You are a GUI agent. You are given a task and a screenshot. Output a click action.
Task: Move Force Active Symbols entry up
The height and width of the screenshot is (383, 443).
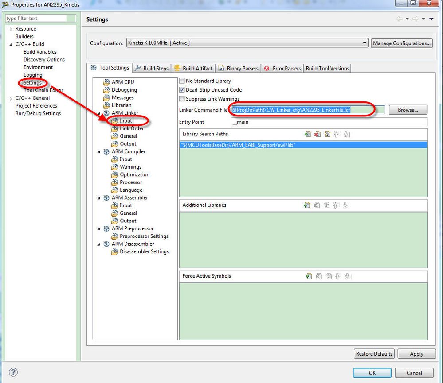pos(338,276)
